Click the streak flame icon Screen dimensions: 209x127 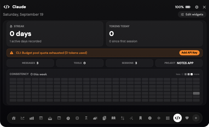[11, 26]
